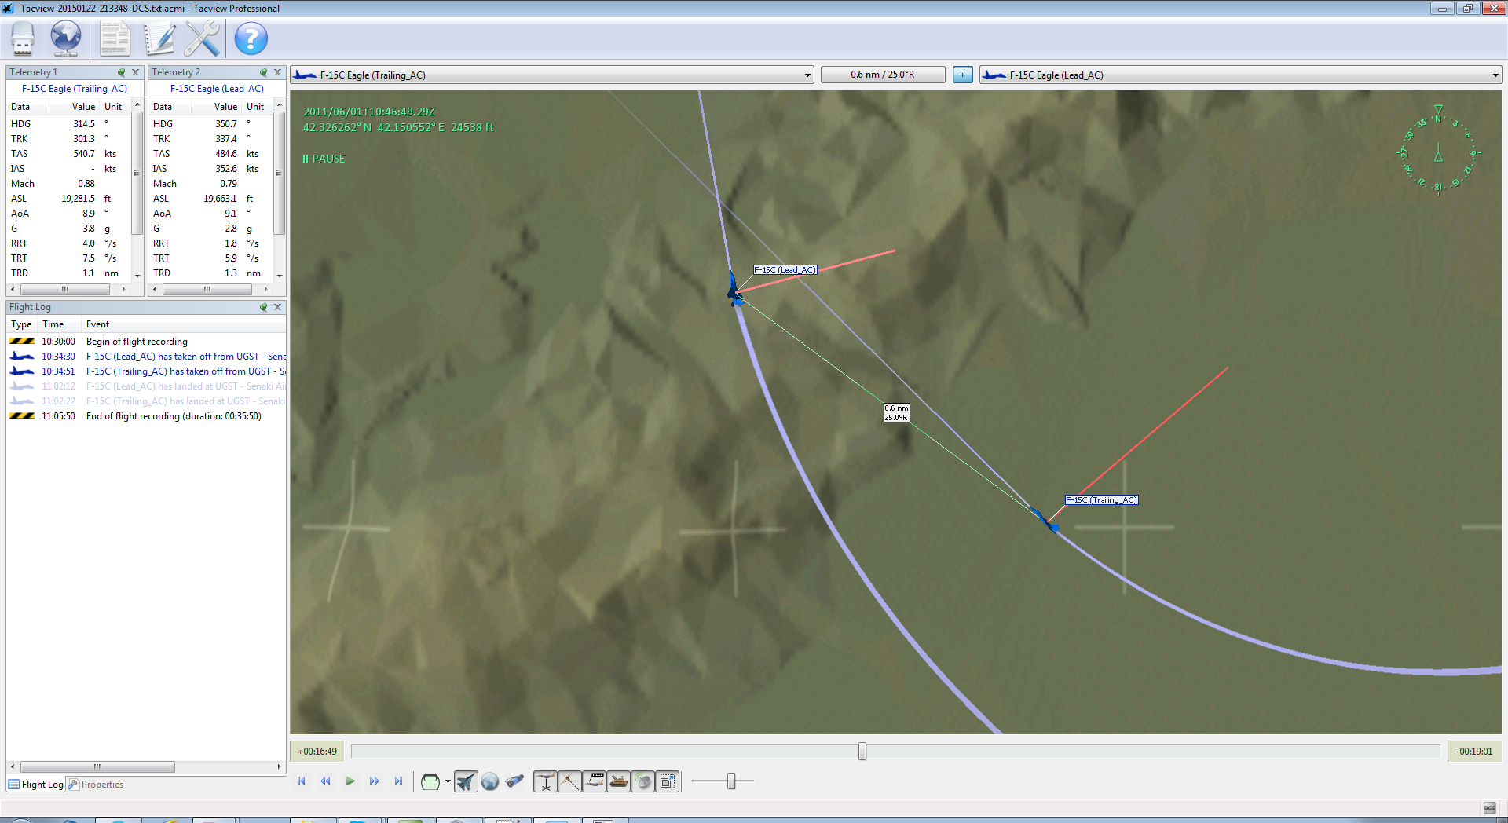Rewind playback with double-left arrows
Image resolution: width=1508 pixels, height=823 pixels.
[325, 781]
